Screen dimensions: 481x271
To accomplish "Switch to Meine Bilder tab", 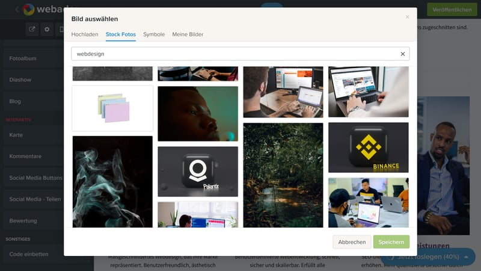I will pyautogui.click(x=188, y=34).
